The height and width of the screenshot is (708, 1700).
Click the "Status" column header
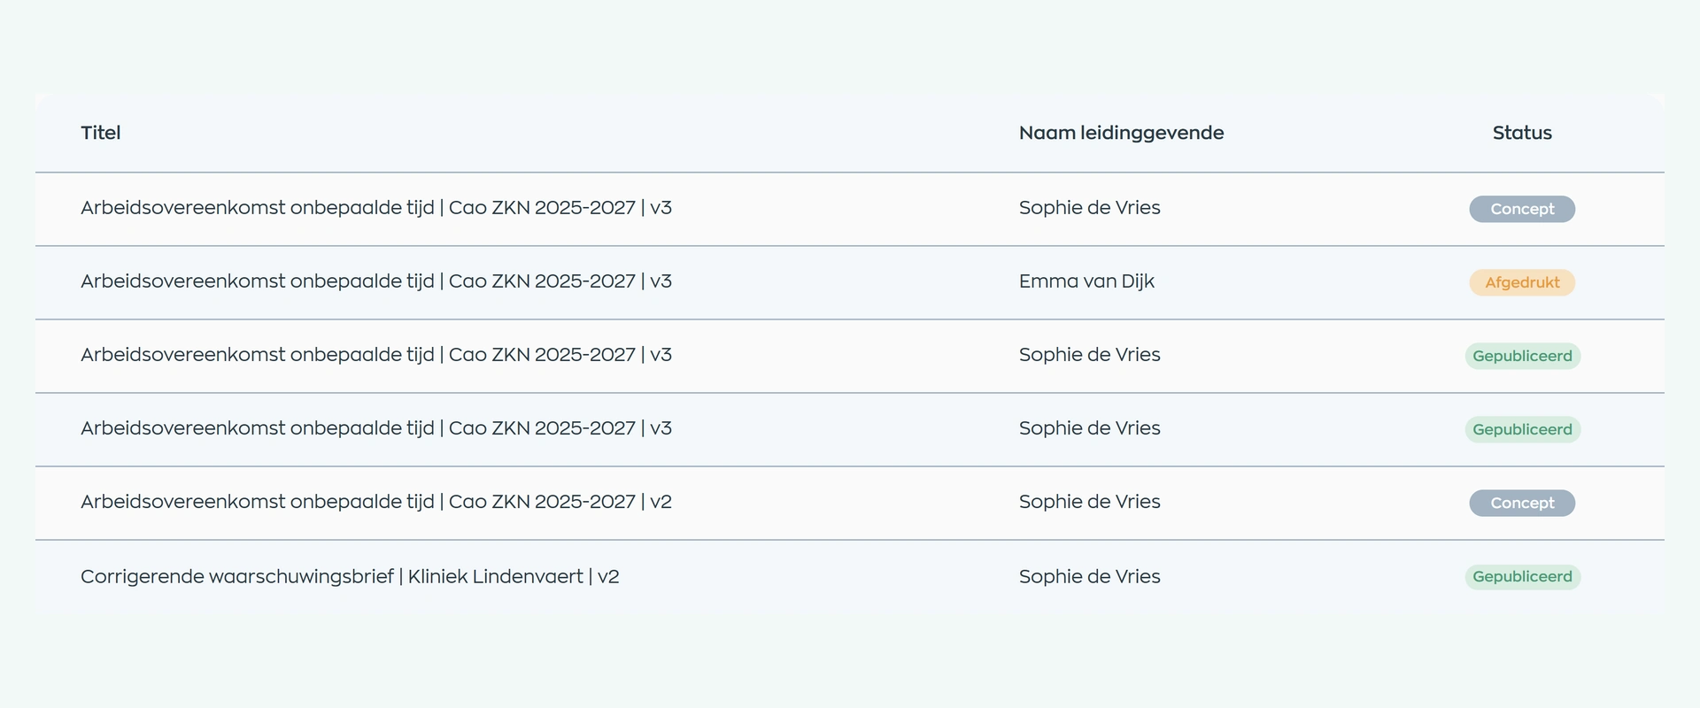(x=1522, y=133)
